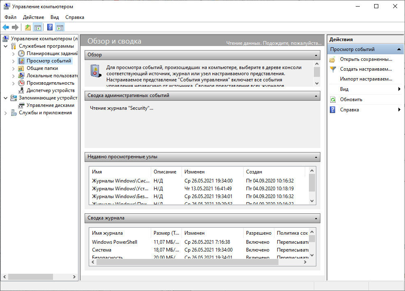Screen dimensions: 405x291
Task: Click the open saved log folder icon
Action: click(333, 60)
